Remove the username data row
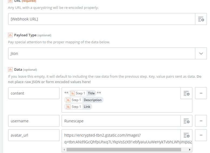 click(201, 121)
